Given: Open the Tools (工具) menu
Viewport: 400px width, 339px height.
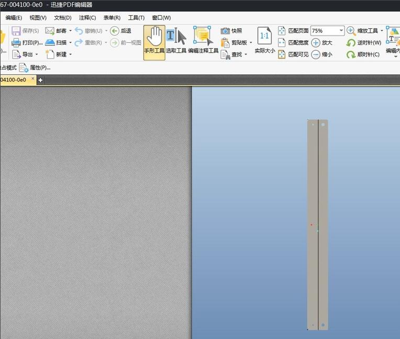Looking at the screenshot, I should point(136,18).
